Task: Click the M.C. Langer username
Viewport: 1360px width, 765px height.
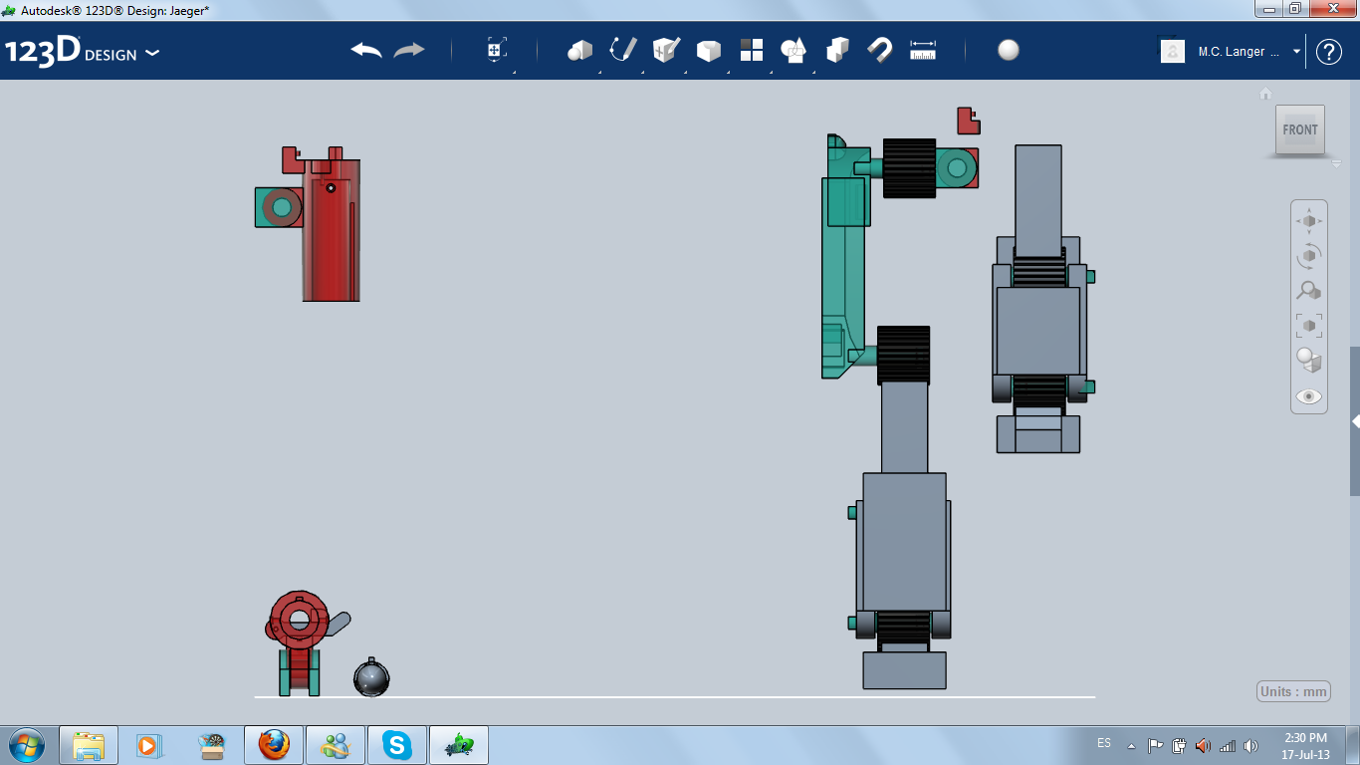Action: (x=1239, y=52)
